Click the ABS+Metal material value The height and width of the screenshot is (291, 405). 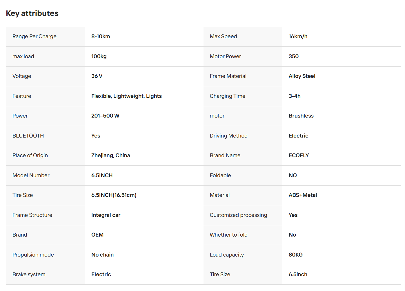[303, 195]
